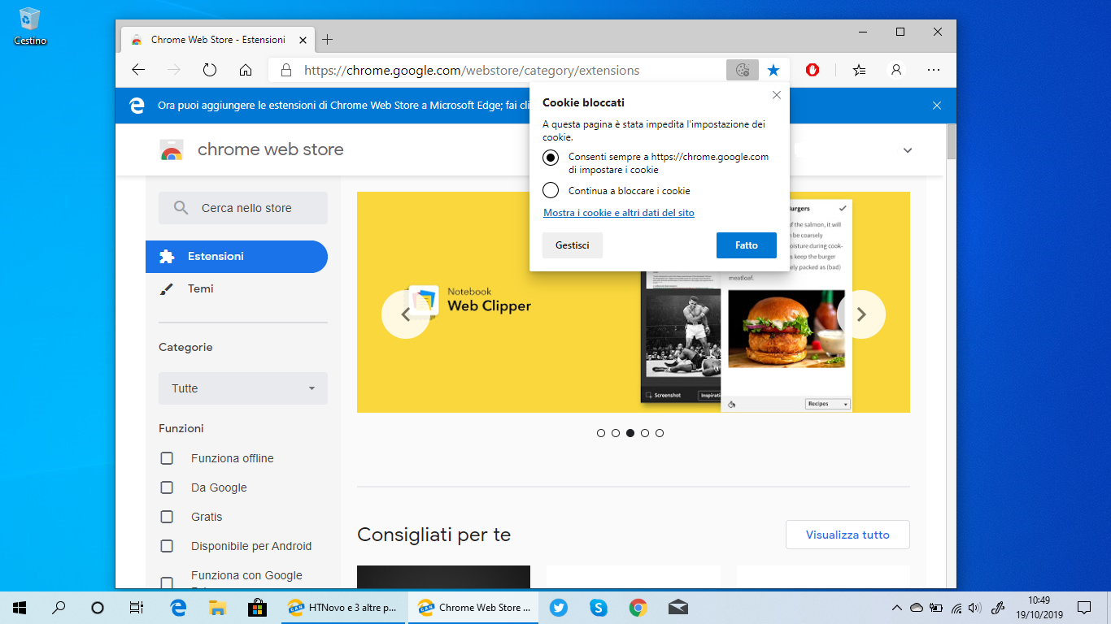Screen dimensions: 1111x624
Task: Show the next carousel slide
Action: click(x=861, y=314)
